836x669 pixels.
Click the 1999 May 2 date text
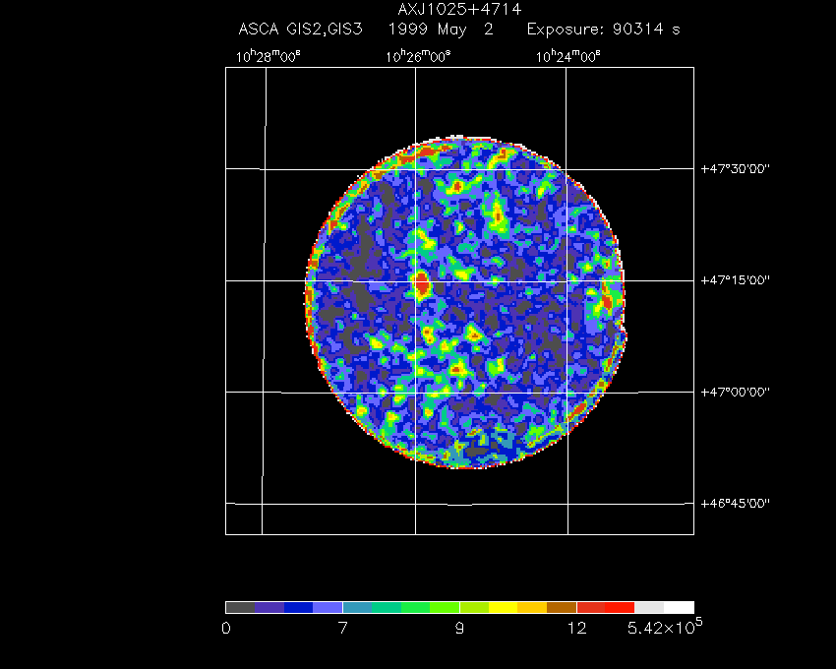441,29
